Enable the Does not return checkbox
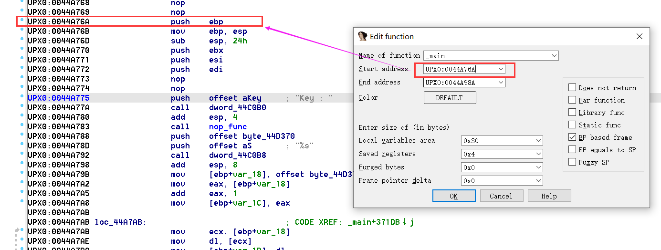This screenshot has width=661, height=250. (x=572, y=88)
